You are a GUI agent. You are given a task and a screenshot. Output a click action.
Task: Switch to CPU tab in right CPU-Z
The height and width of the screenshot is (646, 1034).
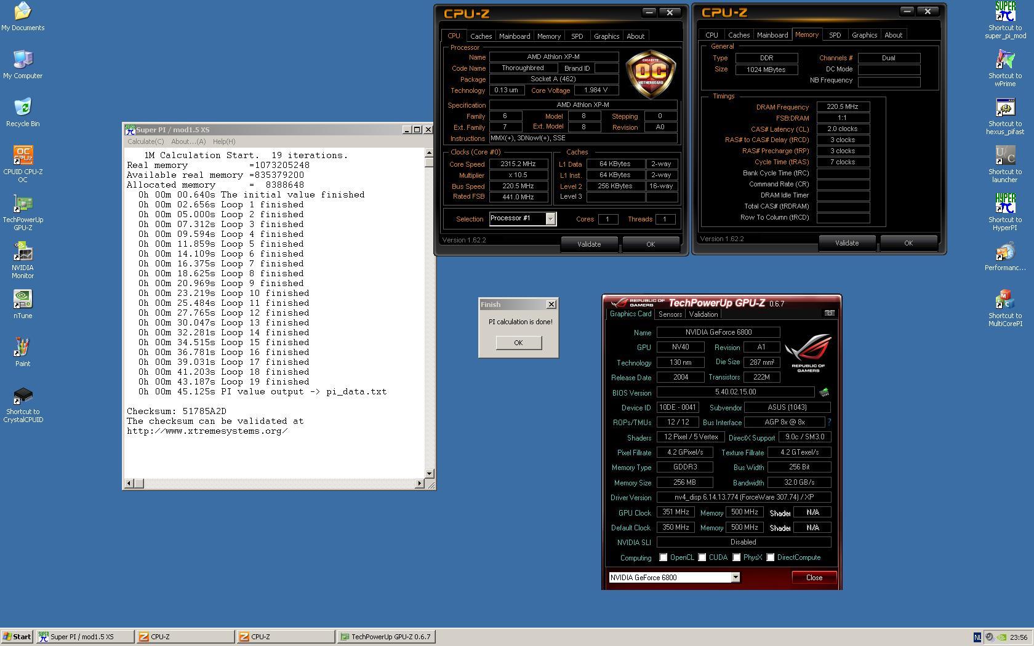pos(711,35)
